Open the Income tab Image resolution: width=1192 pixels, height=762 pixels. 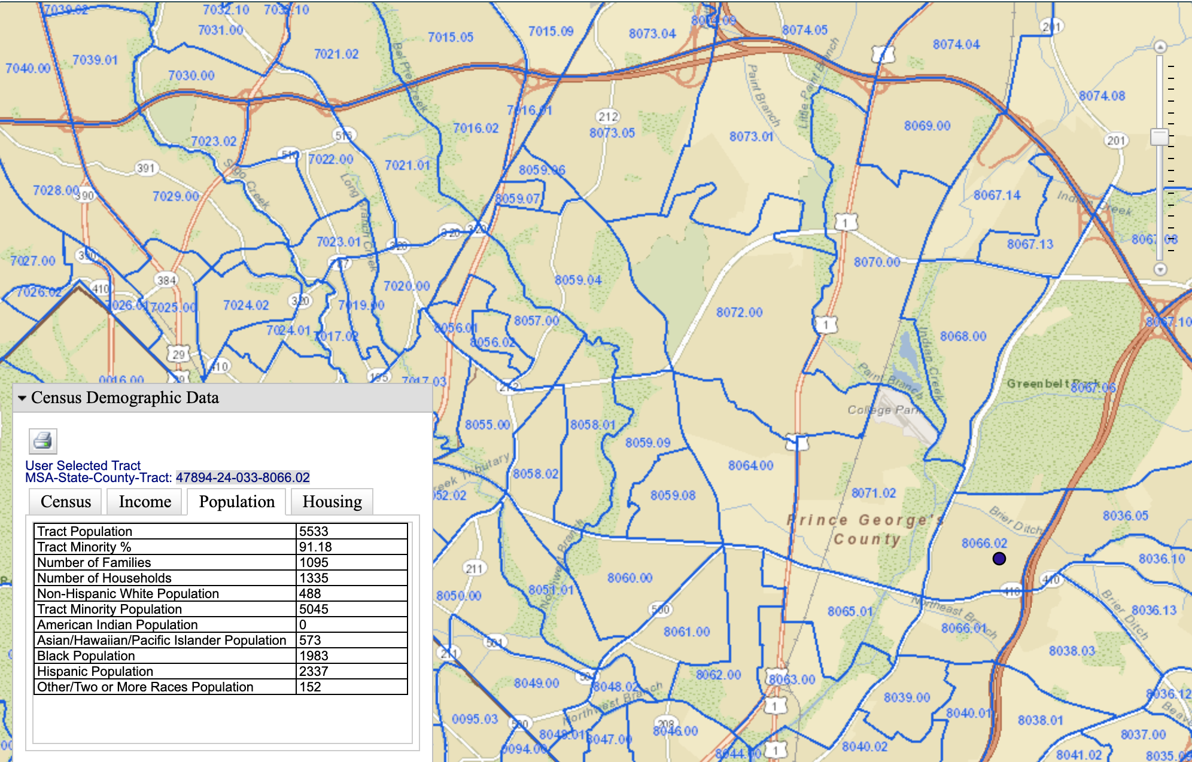point(145,502)
